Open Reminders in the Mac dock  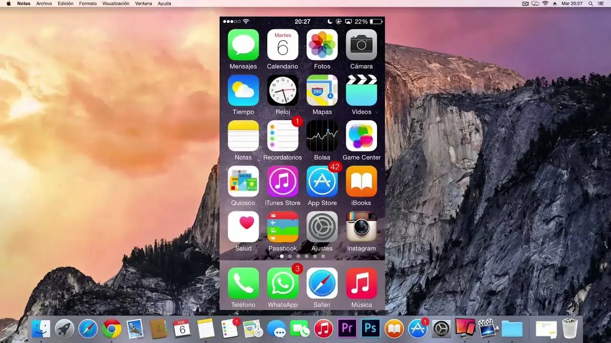click(230, 329)
